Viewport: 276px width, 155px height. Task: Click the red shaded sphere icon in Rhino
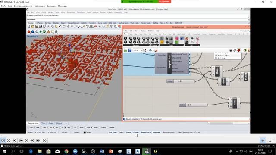pyautogui.click(x=29, y=32)
